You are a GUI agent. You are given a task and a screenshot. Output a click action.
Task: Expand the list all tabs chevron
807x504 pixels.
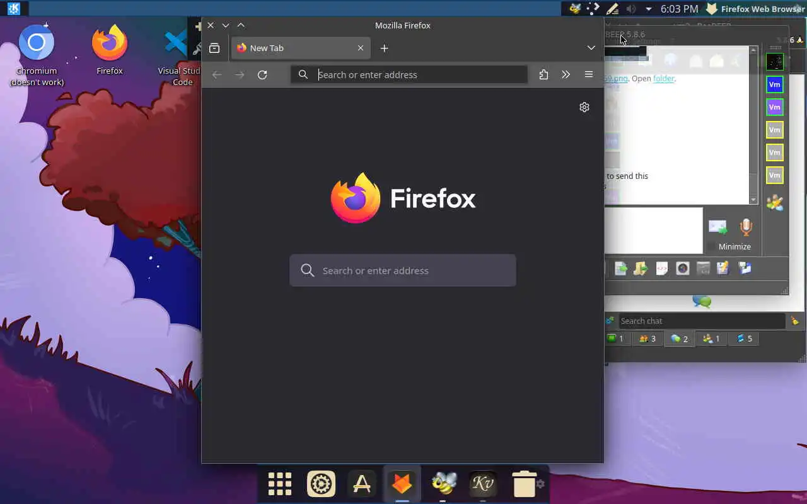click(591, 48)
